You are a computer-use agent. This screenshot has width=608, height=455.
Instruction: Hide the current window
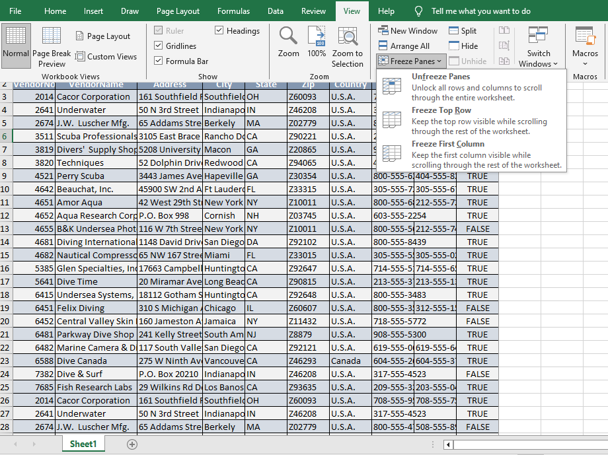[463, 46]
